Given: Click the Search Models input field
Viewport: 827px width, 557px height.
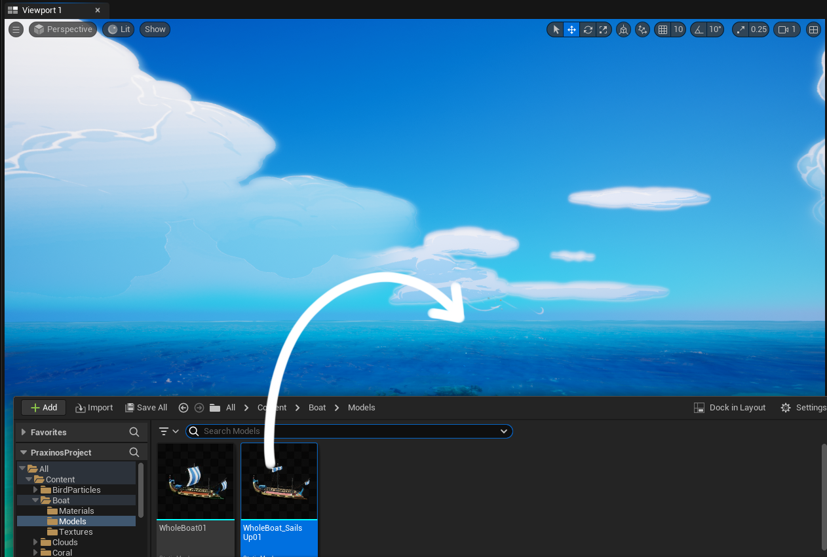Looking at the screenshot, I should pyautogui.click(x=347, y=431).
